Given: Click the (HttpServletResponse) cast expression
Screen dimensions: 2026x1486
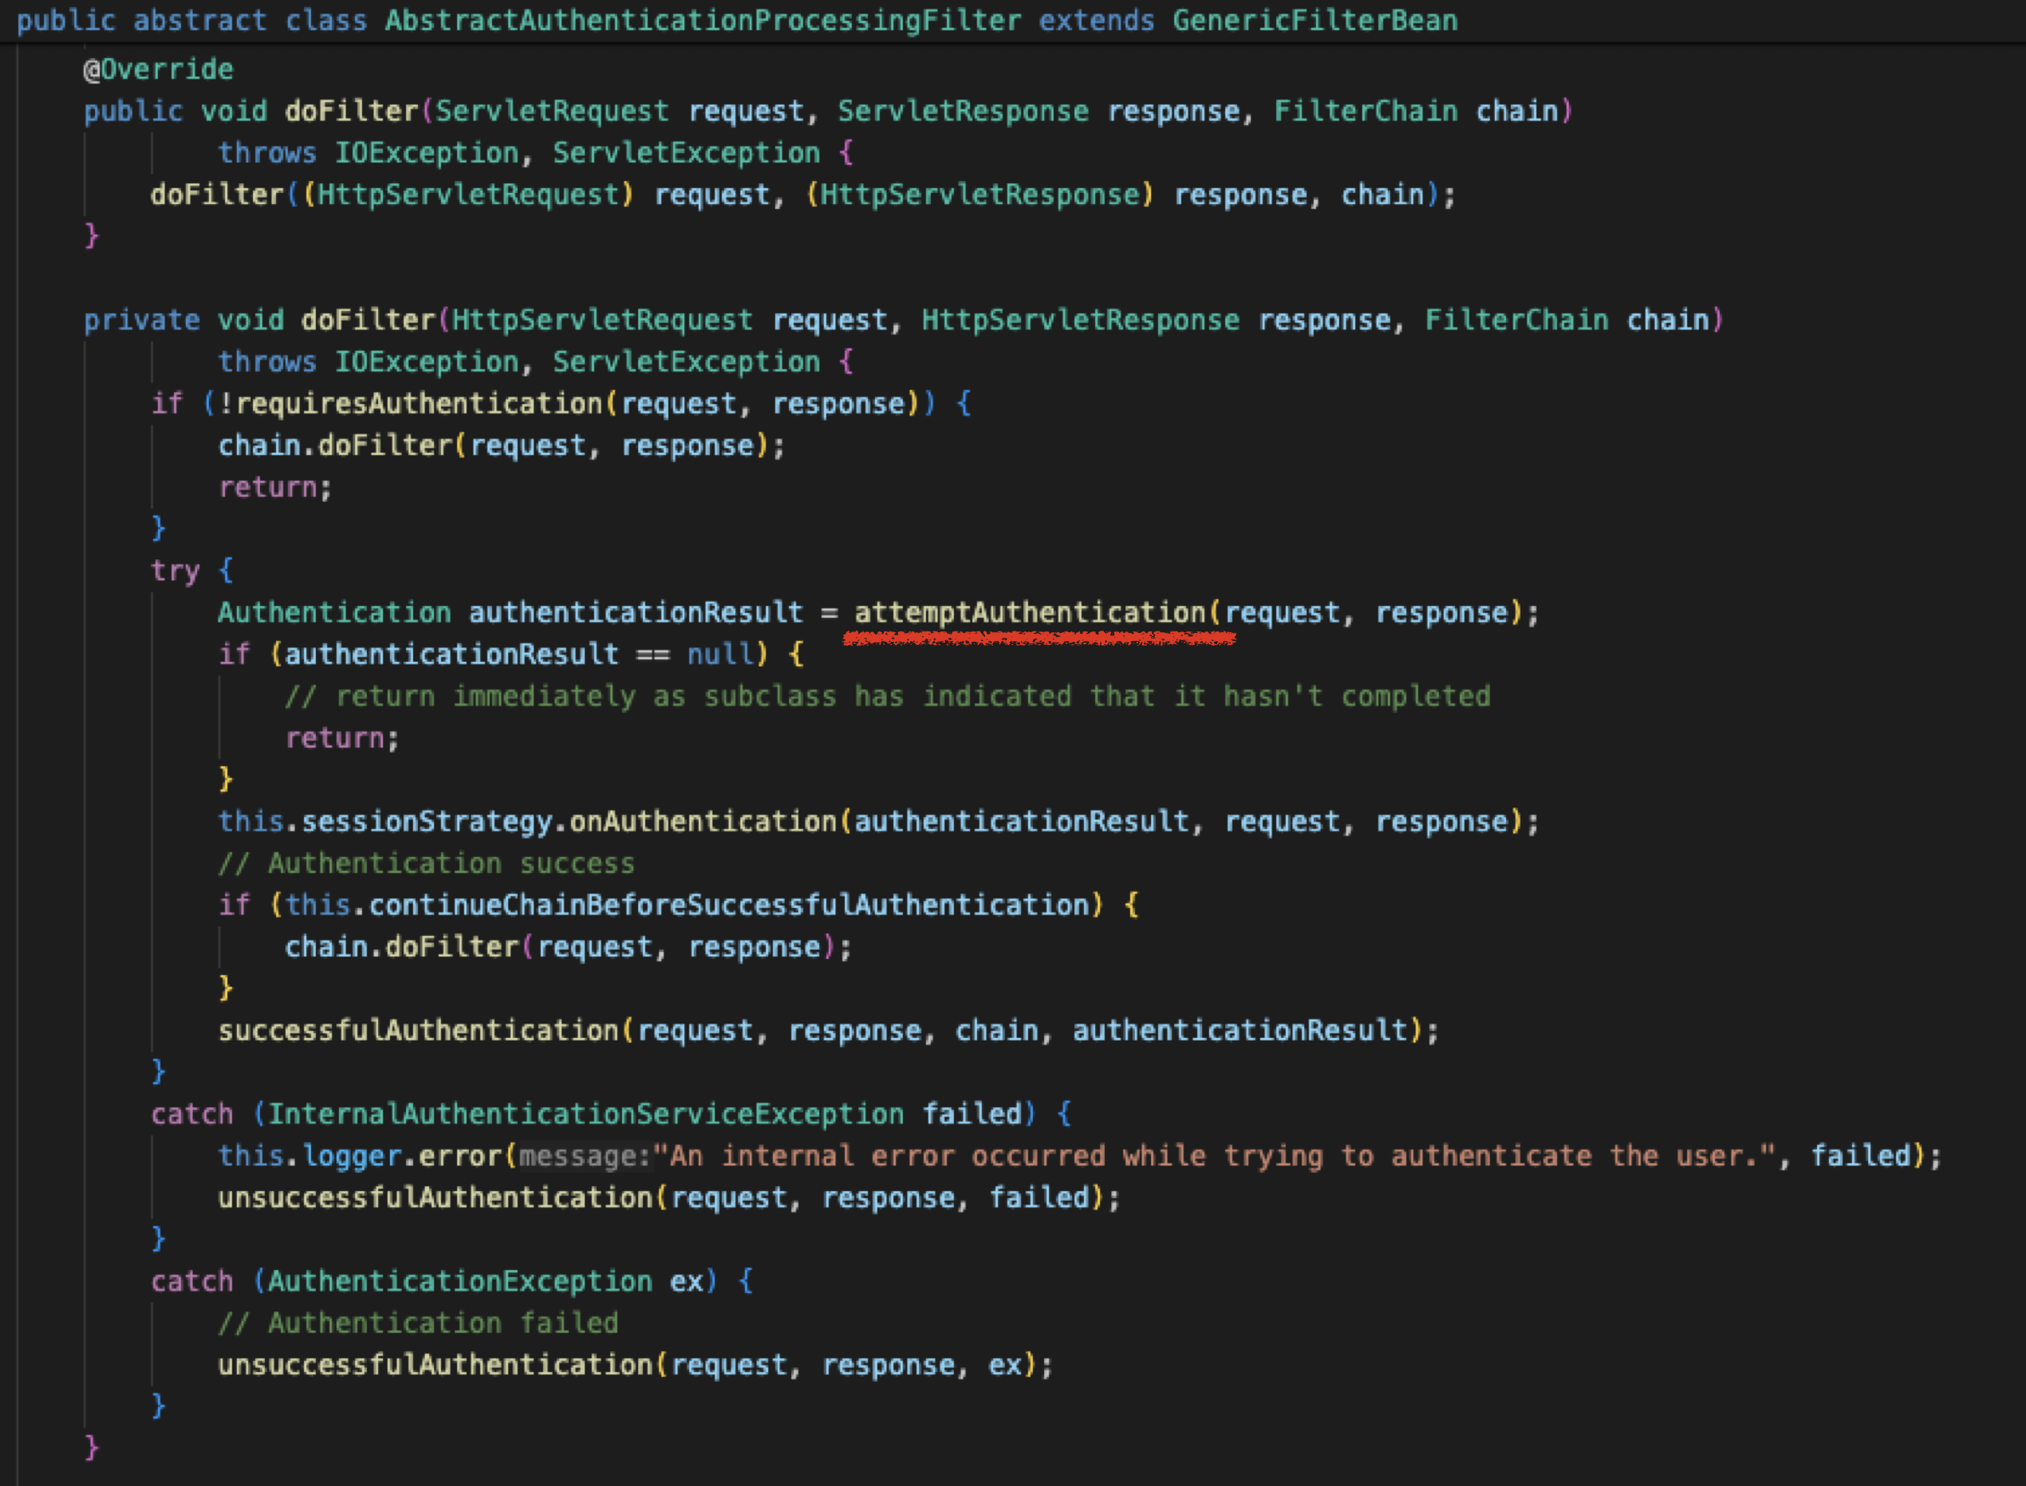Looking at the screenshot, I should [x=979, y=195].
